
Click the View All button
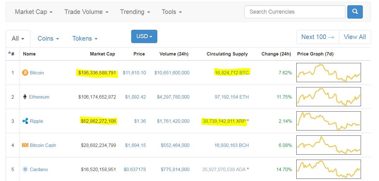pos(355,37)
